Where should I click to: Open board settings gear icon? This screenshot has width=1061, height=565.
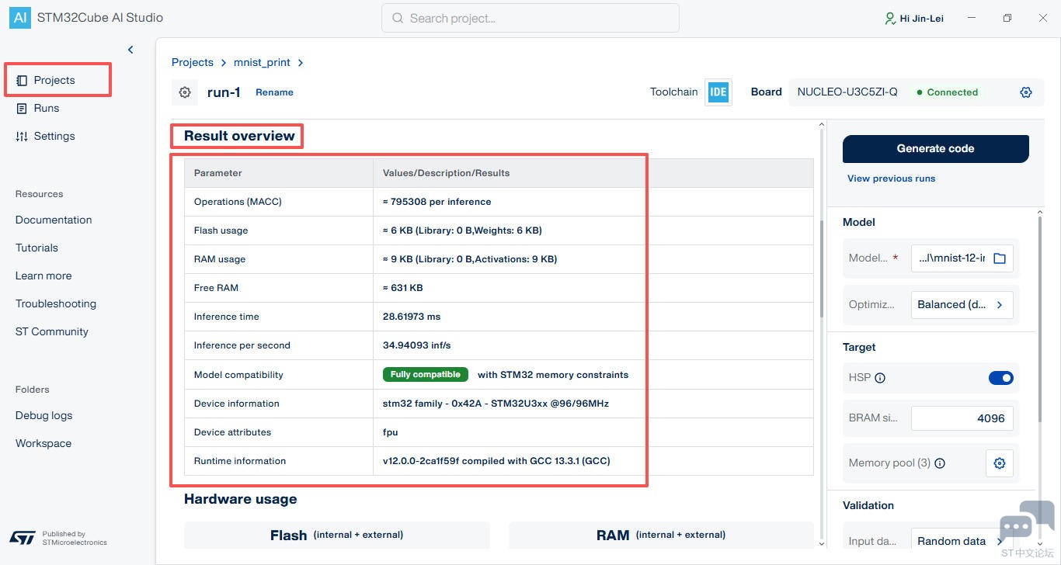click(1026, 92)
